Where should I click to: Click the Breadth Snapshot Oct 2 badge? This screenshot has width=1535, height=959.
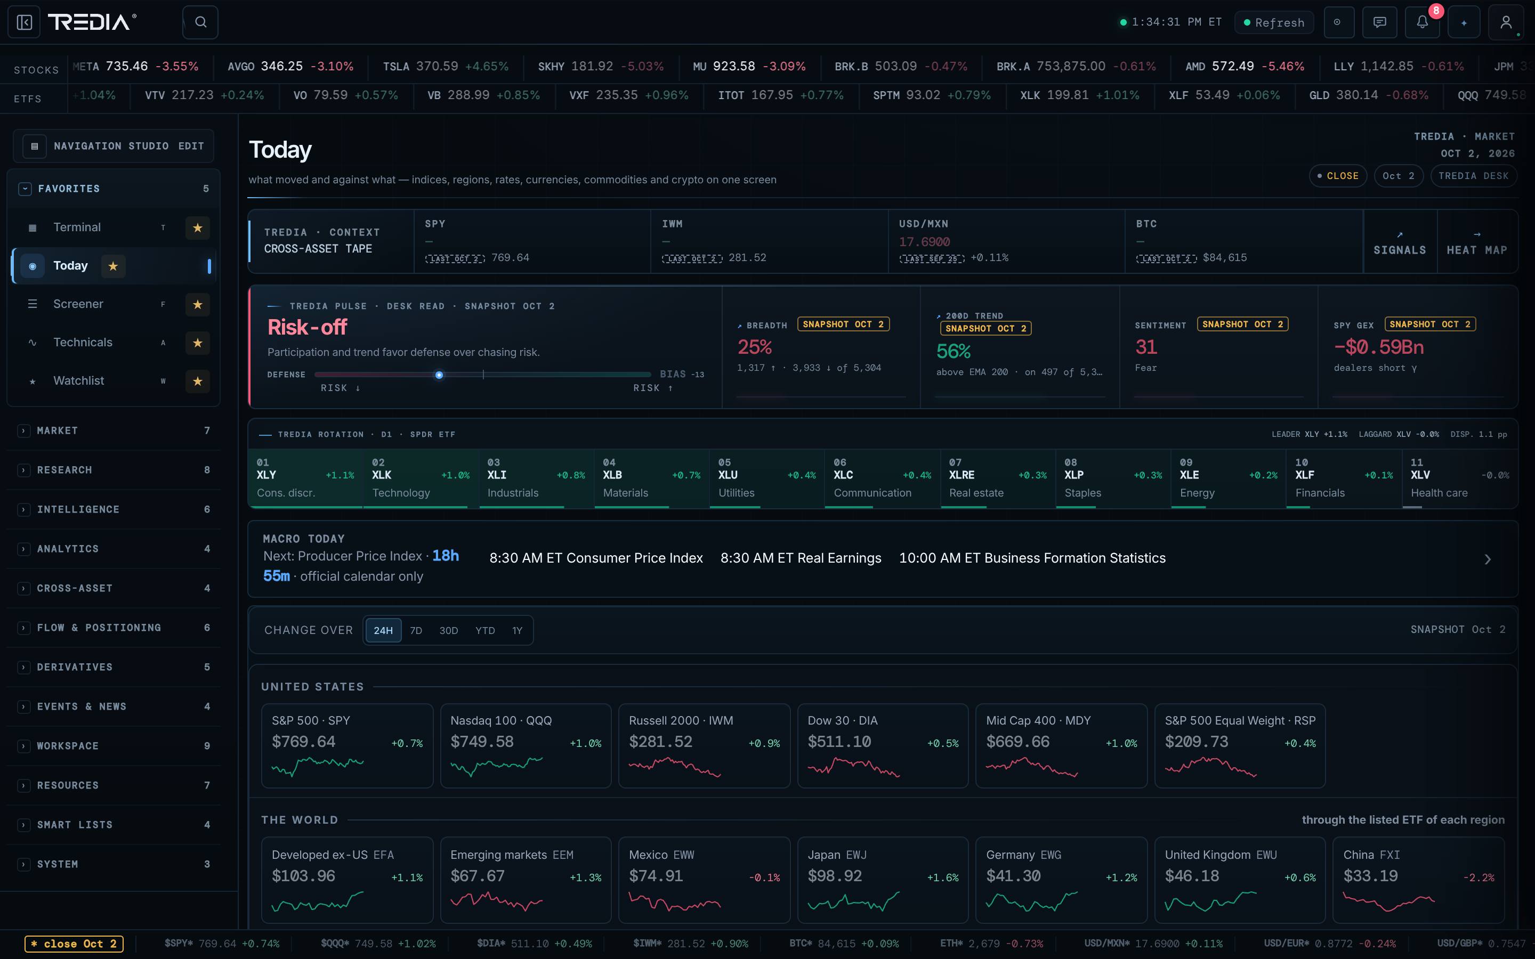(x=843, y=324)
